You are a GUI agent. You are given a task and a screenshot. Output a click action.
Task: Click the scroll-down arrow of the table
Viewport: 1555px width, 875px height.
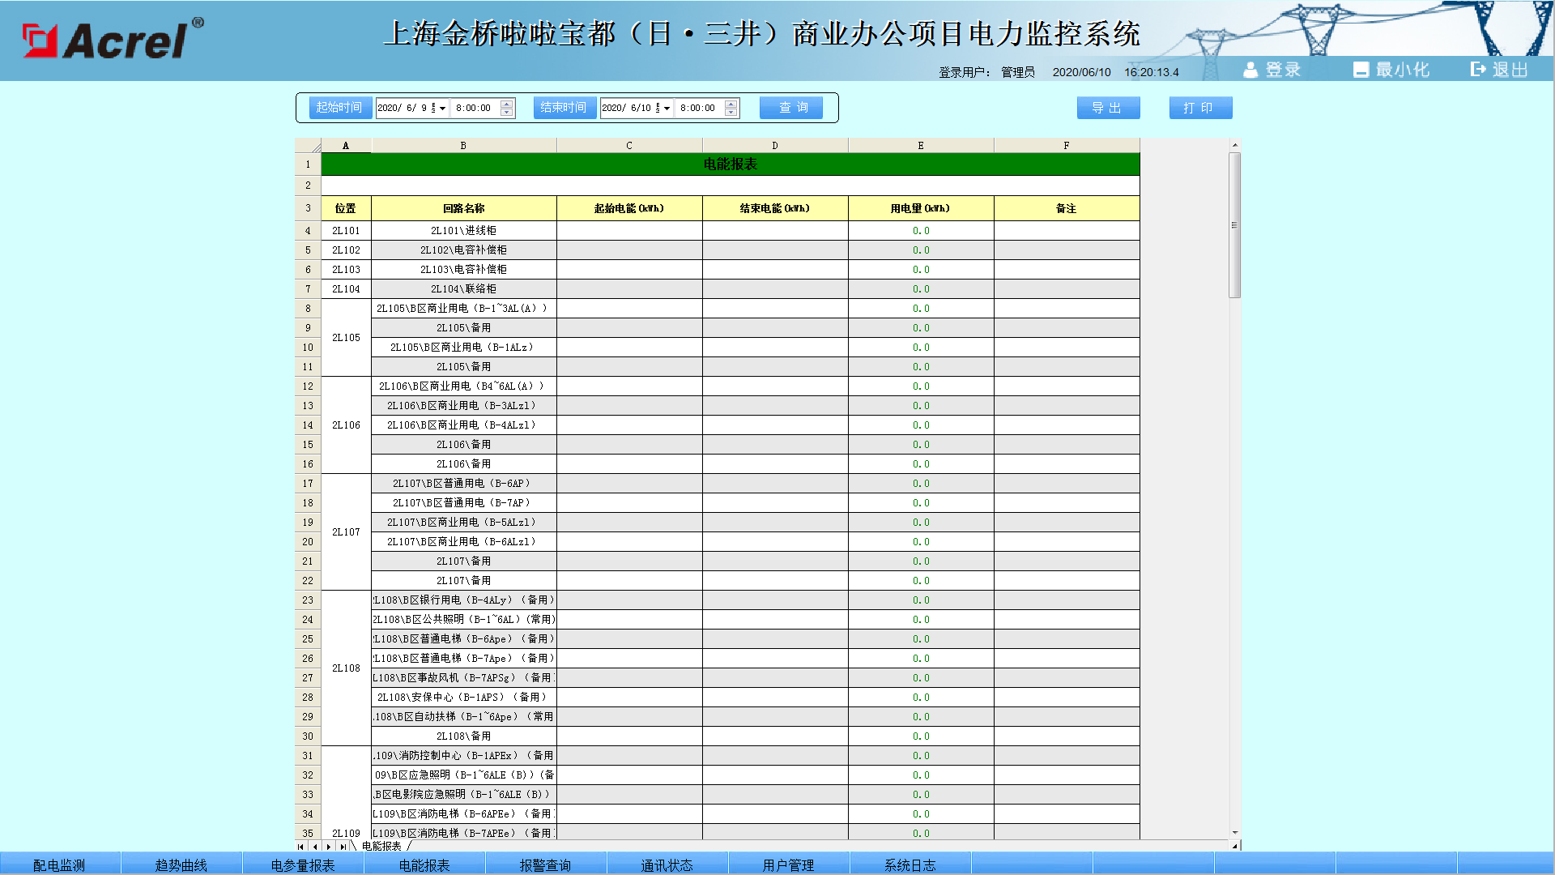1235,833
